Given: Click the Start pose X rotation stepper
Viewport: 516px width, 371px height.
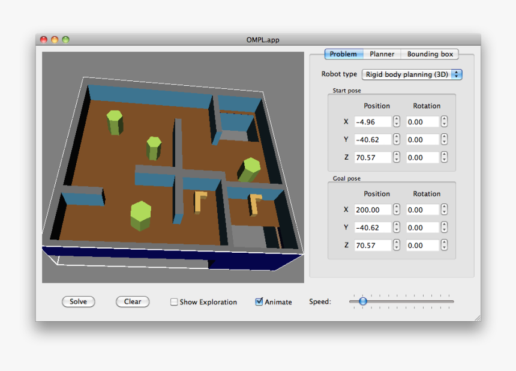Looking at the screenshot, I should pos(444,121).
